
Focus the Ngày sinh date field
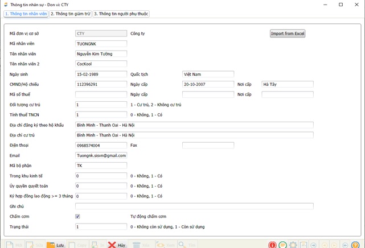[x=101, y=74]
